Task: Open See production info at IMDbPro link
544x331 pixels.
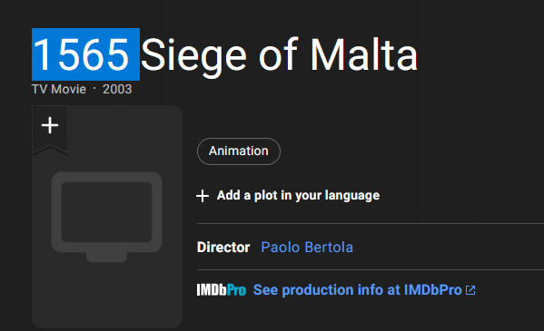Action: 357,290
